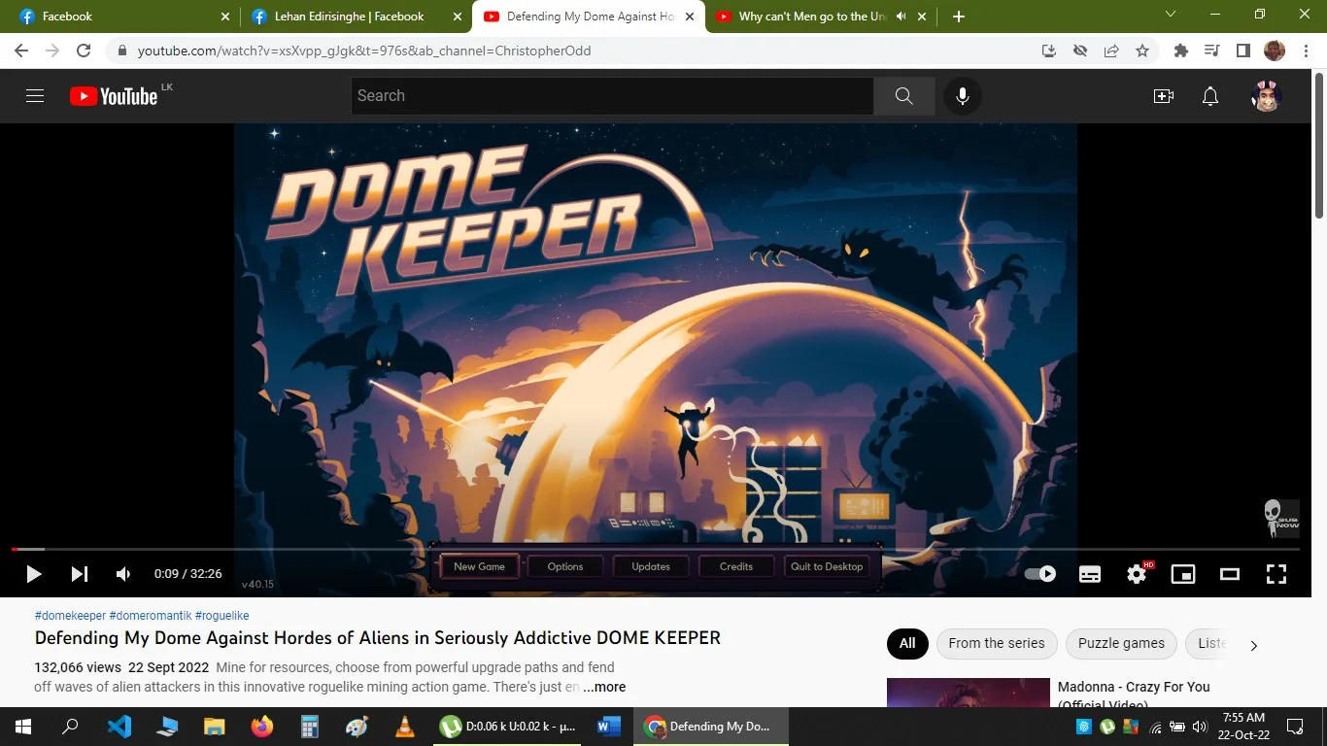
Task: Toggle subtitles/closed captions
Action: click(x=1090, y=574)
